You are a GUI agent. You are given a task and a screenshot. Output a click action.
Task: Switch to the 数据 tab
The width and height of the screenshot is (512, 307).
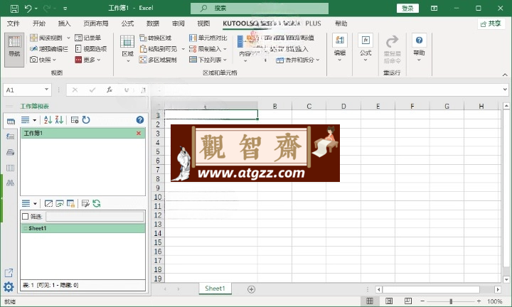(153, 23)
